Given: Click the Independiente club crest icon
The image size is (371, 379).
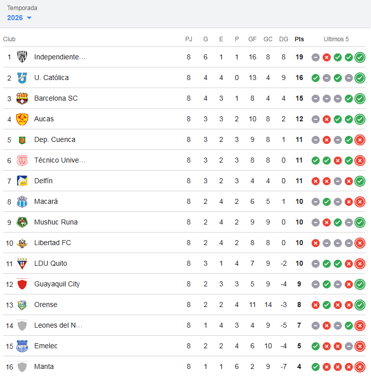Looking at the screenshot, I should coord(22,57).
